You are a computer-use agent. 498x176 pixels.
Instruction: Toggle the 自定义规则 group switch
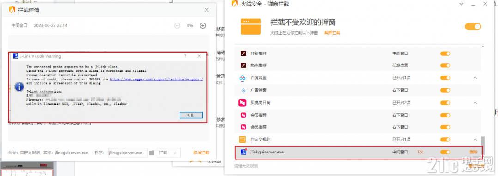point(445,139)
